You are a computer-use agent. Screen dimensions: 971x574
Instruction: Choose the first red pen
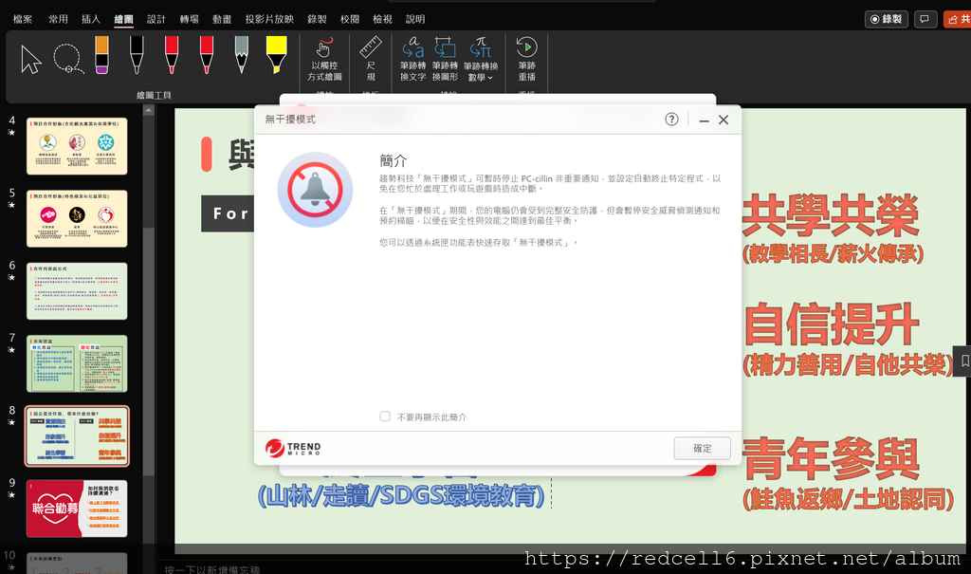click(x=172, y=55)
